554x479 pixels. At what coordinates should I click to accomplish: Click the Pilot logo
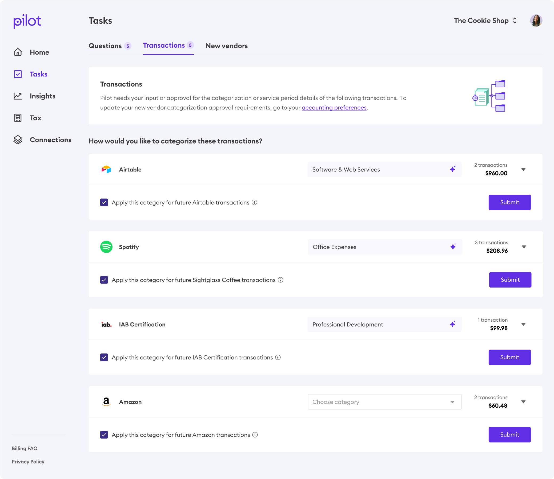(27, 21)
